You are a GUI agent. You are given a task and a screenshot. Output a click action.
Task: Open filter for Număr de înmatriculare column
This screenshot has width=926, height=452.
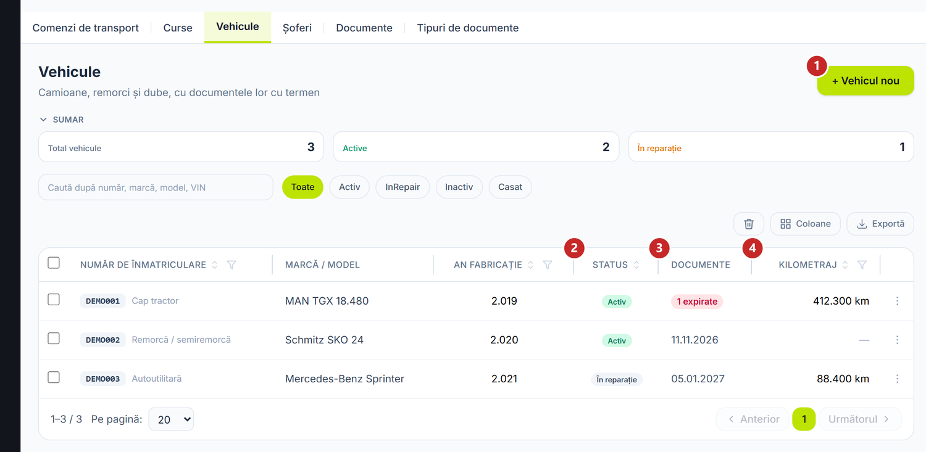pos(231,265)
